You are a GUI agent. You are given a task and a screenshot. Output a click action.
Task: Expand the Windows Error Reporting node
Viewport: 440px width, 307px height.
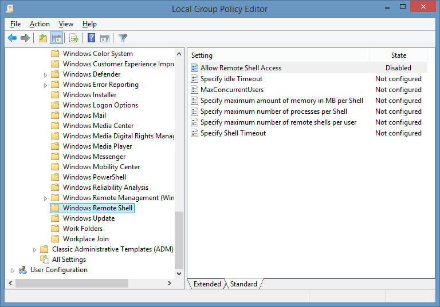pyautogui.click(x=45, y=85)
